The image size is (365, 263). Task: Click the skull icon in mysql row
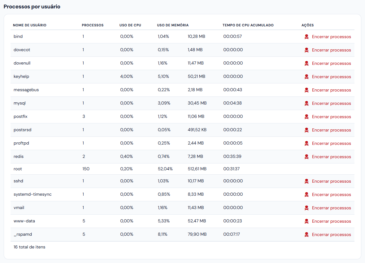tap(306, 103)
